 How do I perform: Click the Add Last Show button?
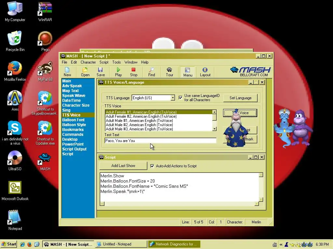coord(123,166)
